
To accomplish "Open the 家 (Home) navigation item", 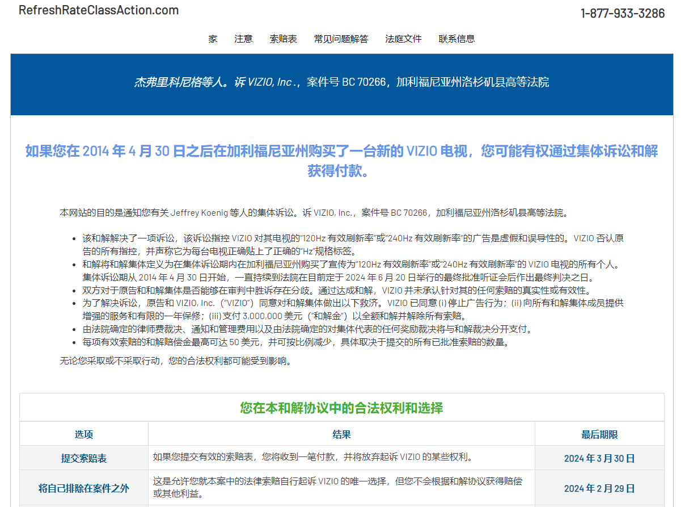I will click(213, 39).
